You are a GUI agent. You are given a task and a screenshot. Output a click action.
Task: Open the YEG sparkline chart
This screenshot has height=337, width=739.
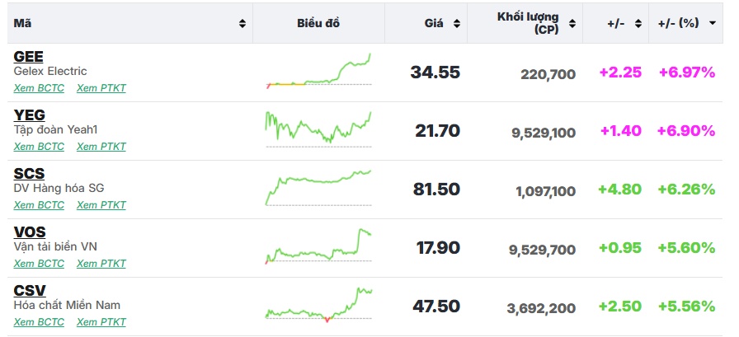tap(318, 129)
